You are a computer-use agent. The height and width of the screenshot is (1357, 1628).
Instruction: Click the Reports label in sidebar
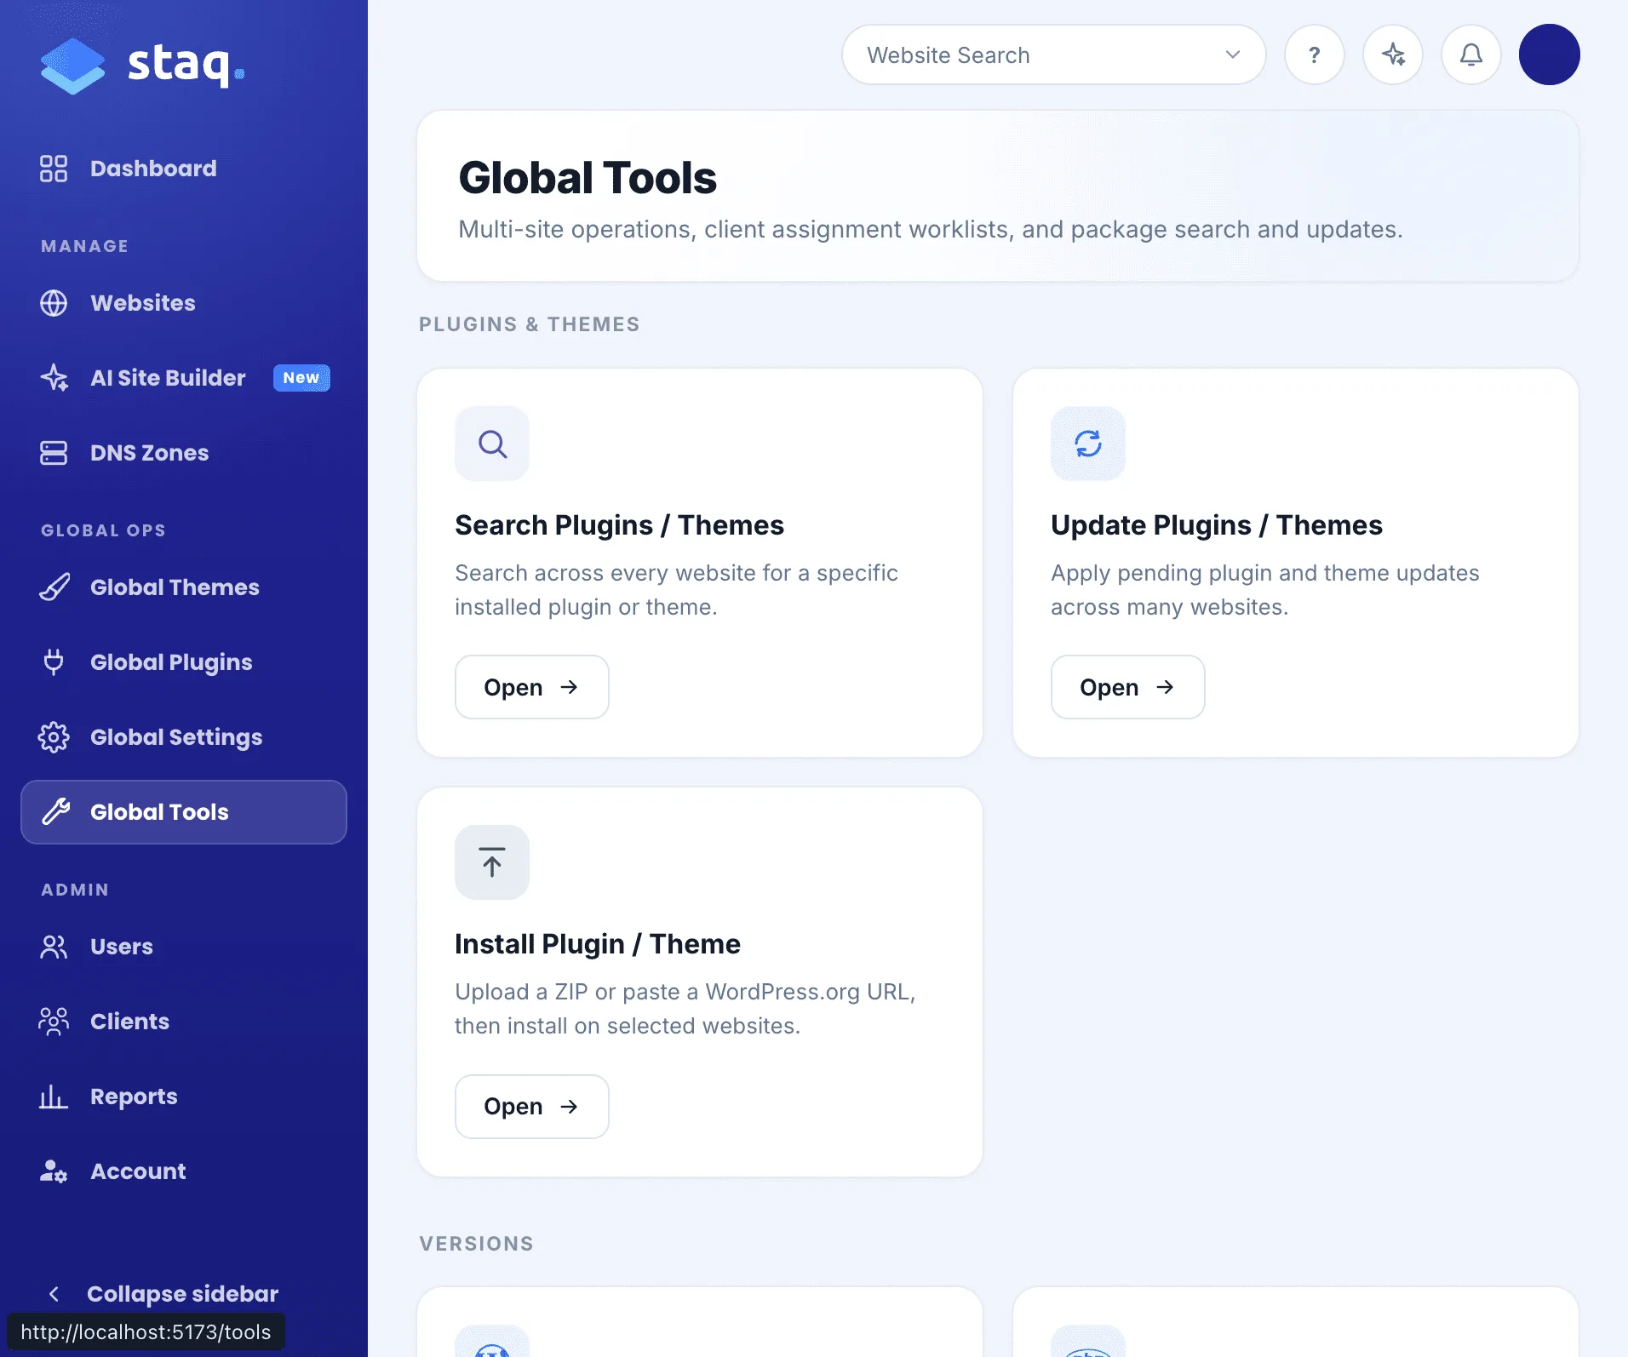pos(134,1096)
